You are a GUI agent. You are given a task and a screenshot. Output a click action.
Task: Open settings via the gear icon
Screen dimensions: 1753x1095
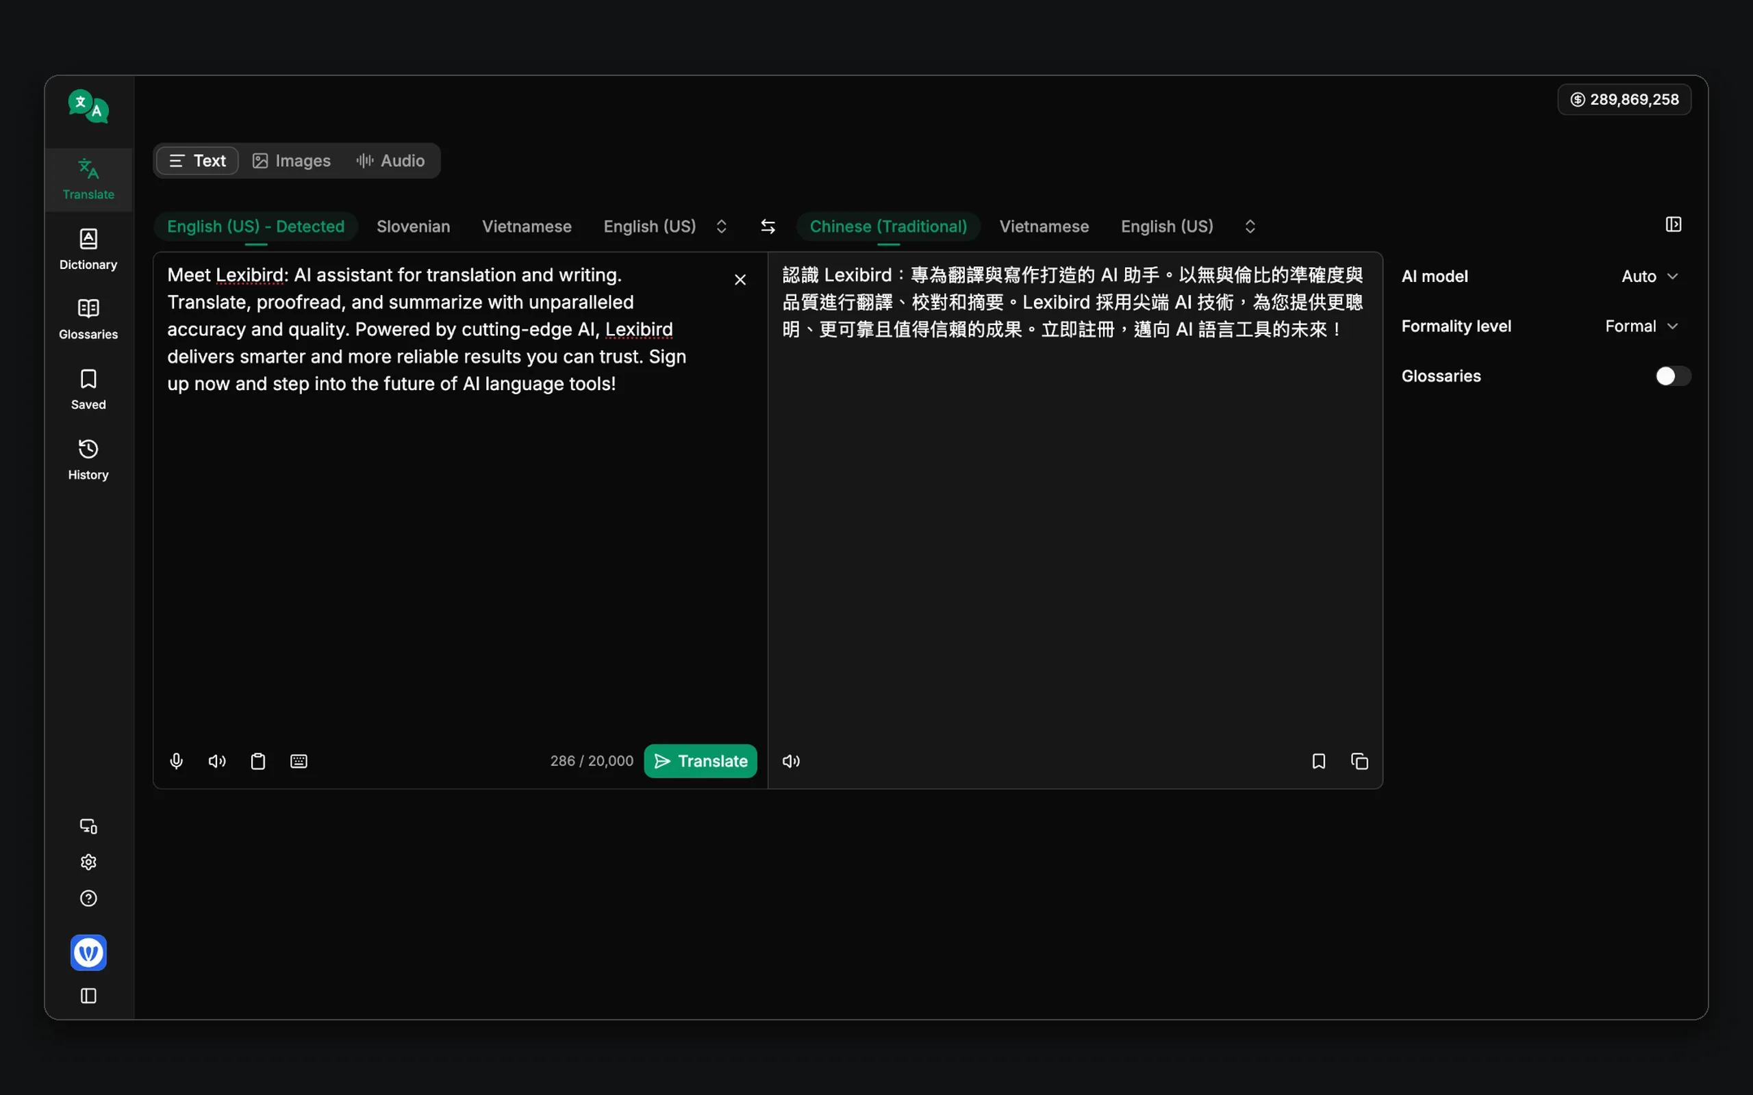[x=88, y=862]
